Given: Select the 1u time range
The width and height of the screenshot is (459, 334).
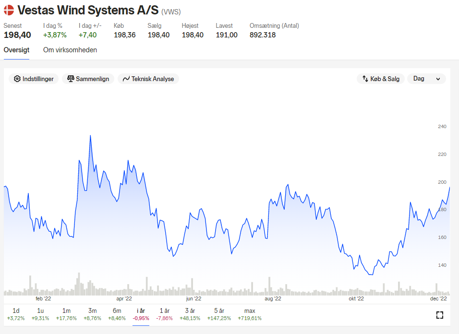Looking at the screenshot, I should (x=40, y=314).
